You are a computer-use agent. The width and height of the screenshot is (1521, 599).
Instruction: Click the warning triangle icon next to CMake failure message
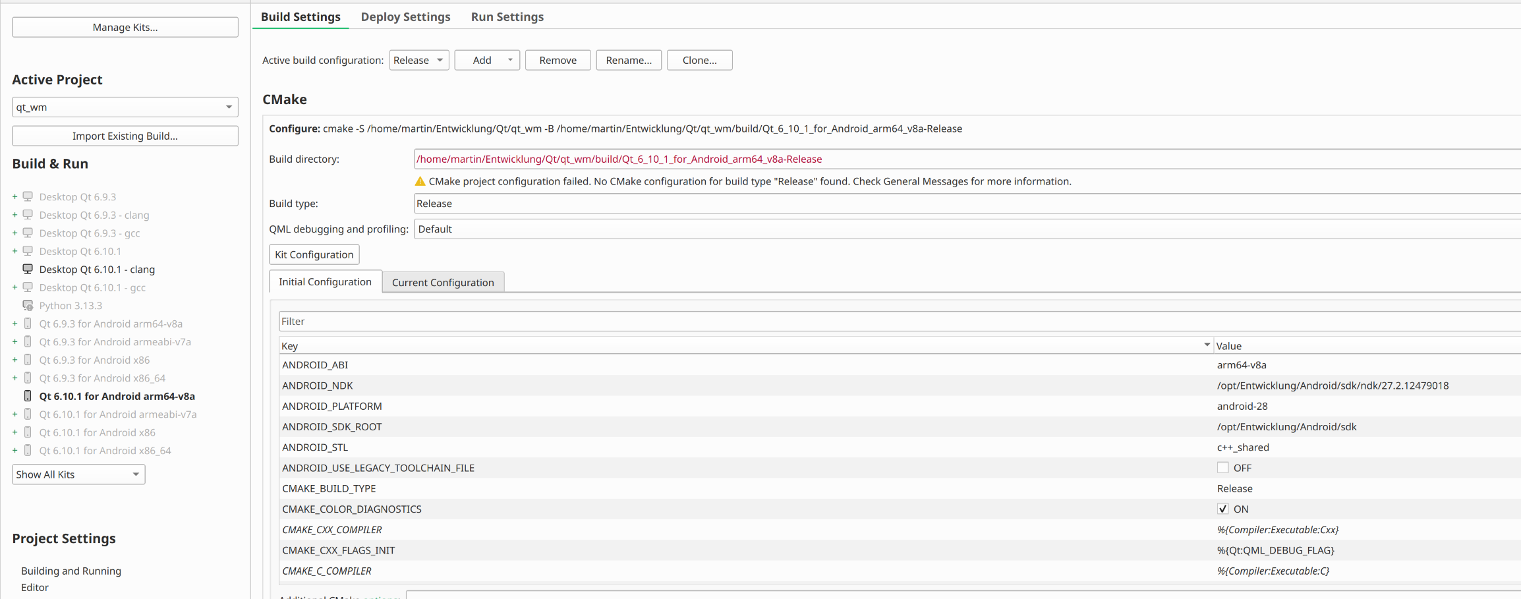click(x=420, y=181)
